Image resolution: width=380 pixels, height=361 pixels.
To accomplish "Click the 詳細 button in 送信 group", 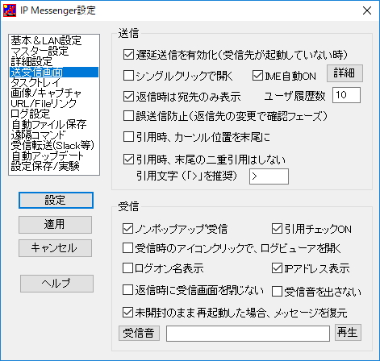I will tap(345, 73).
